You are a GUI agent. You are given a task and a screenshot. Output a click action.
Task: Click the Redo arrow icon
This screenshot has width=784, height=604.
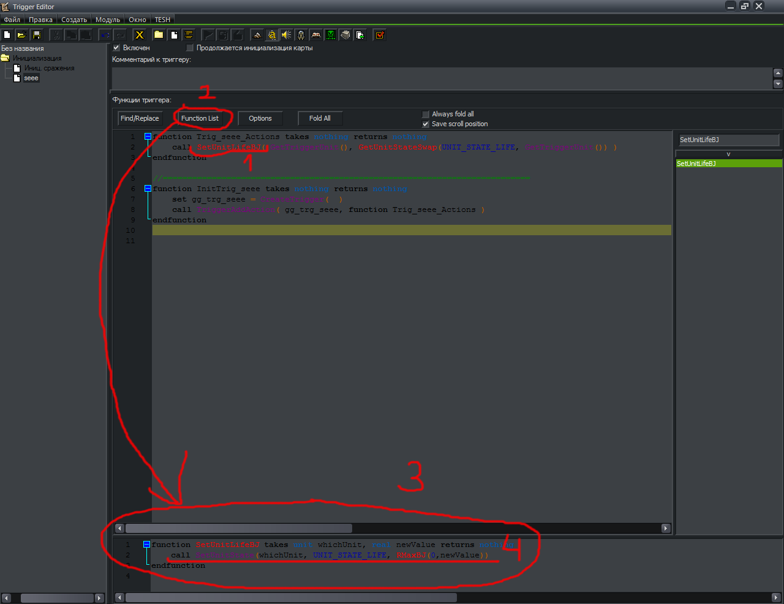click(x=120, y=35)
